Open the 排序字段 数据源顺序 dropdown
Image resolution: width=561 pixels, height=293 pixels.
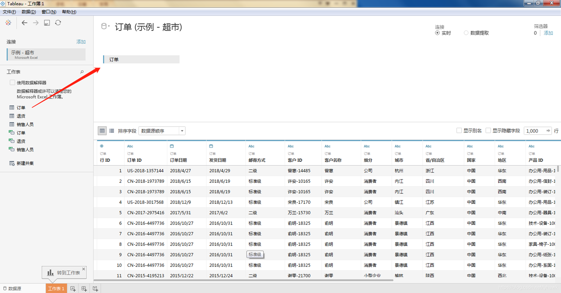pos(162,131)
